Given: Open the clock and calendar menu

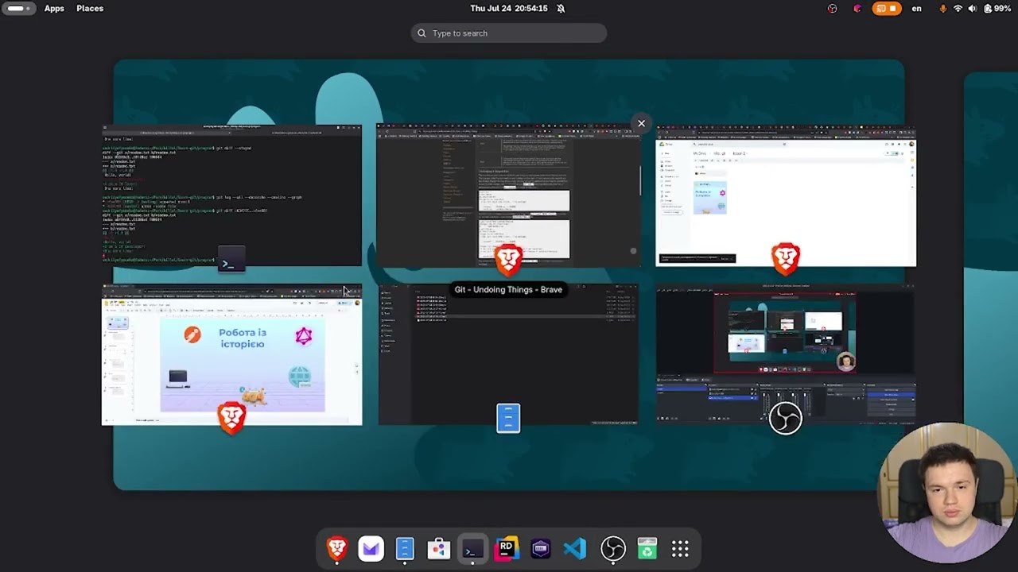Looking at the screenshot, I should coord(509,9).
